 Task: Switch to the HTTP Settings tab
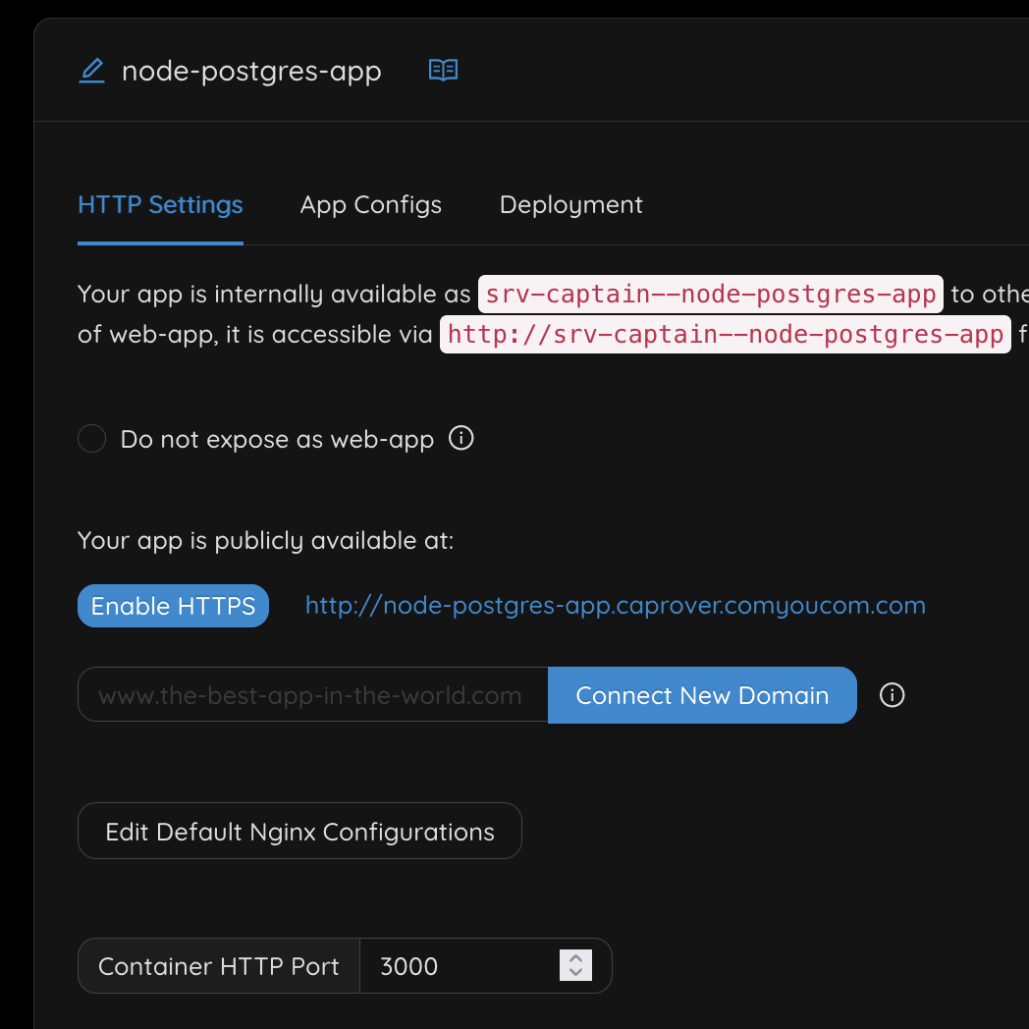coord(160,205)
